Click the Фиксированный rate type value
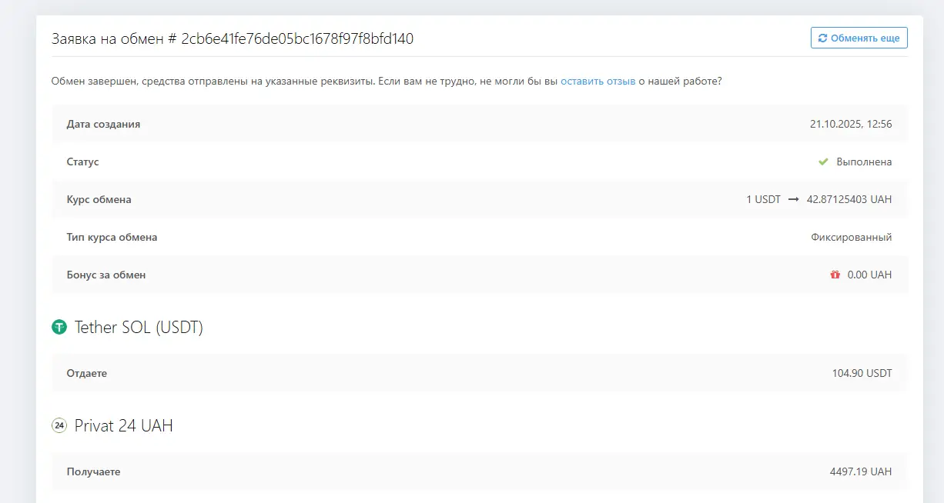944x503 pixels. 851,237
